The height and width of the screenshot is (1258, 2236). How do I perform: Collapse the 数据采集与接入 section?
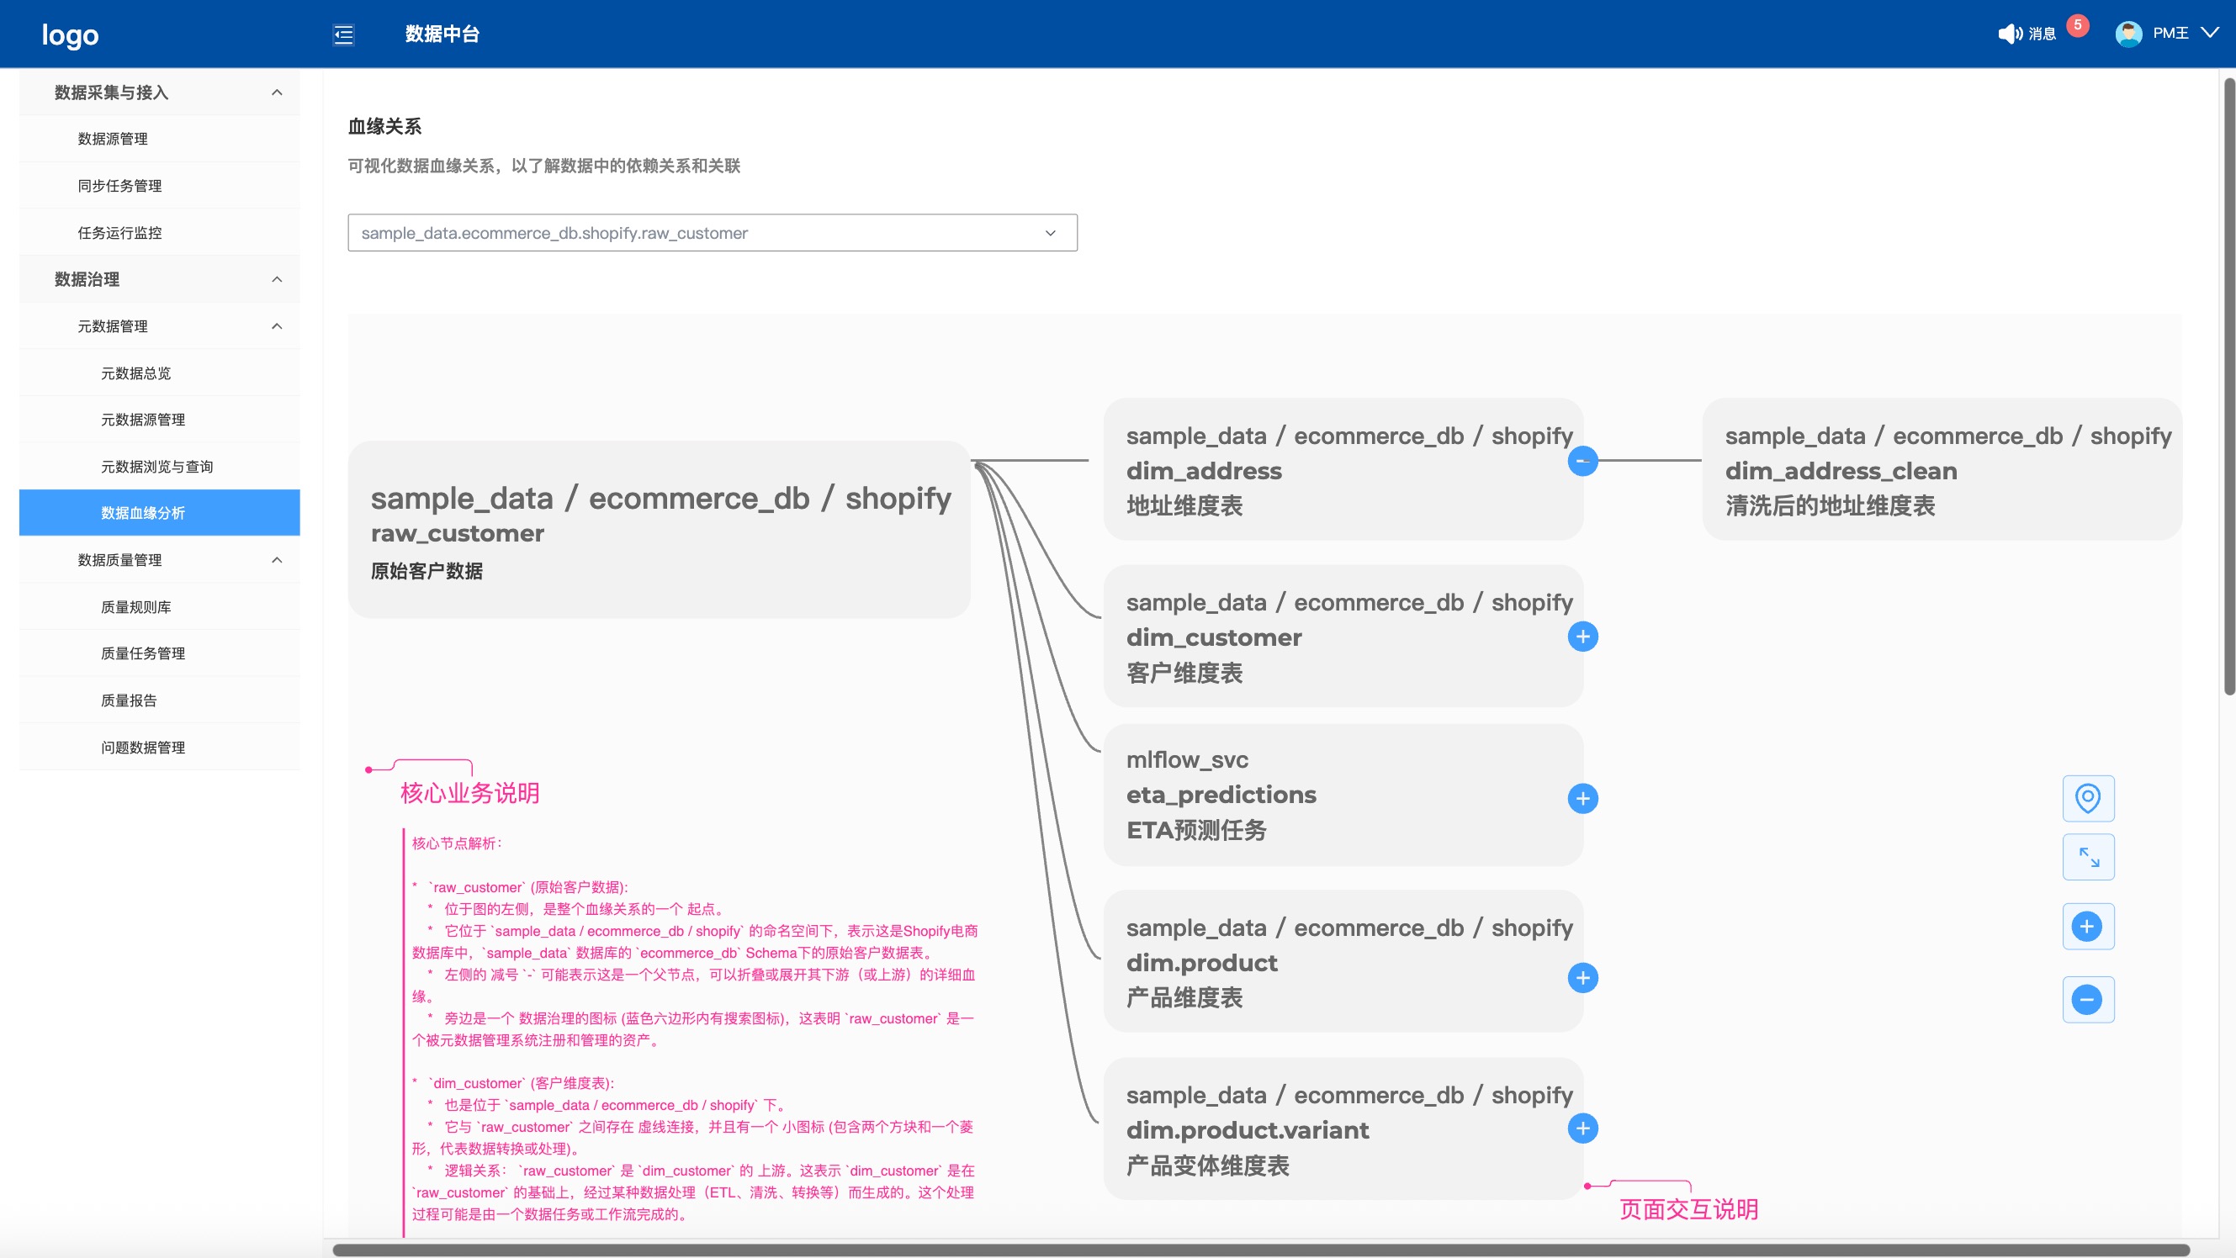click(x=160, y=92)
